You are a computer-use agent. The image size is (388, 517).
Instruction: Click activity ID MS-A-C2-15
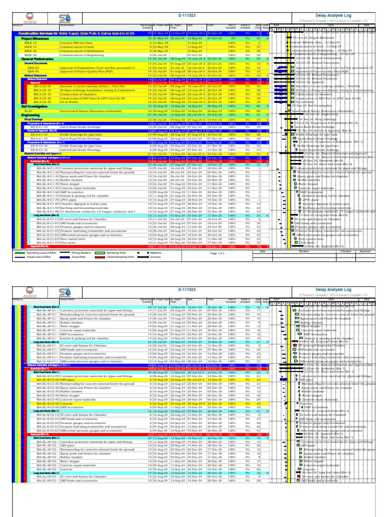(42, 94)
